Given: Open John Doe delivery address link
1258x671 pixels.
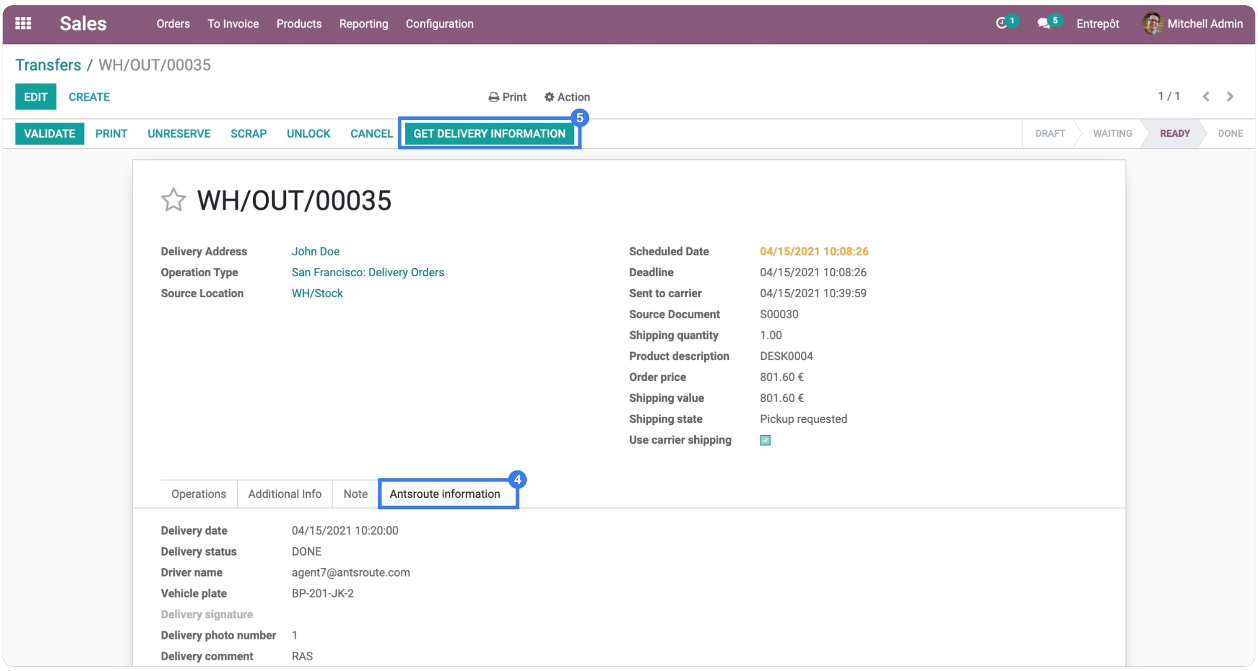Looking at the screenshot, I should 316,252.
